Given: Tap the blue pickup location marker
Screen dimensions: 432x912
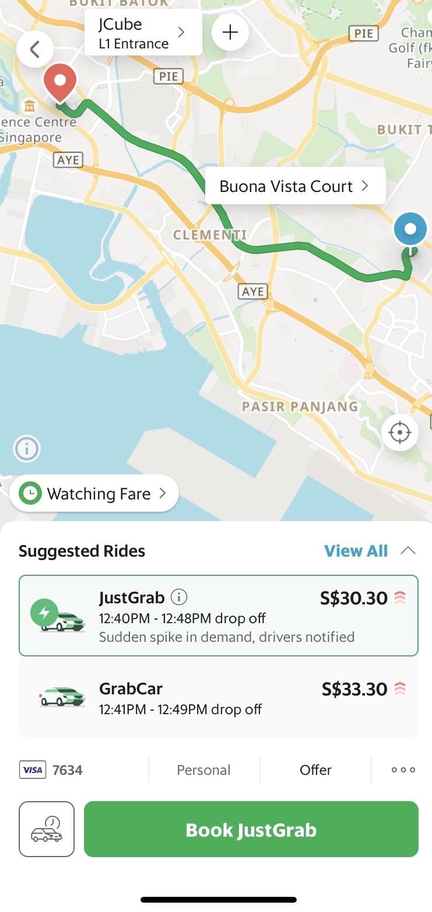Looking at the screenshot, I should click(410, 229).
